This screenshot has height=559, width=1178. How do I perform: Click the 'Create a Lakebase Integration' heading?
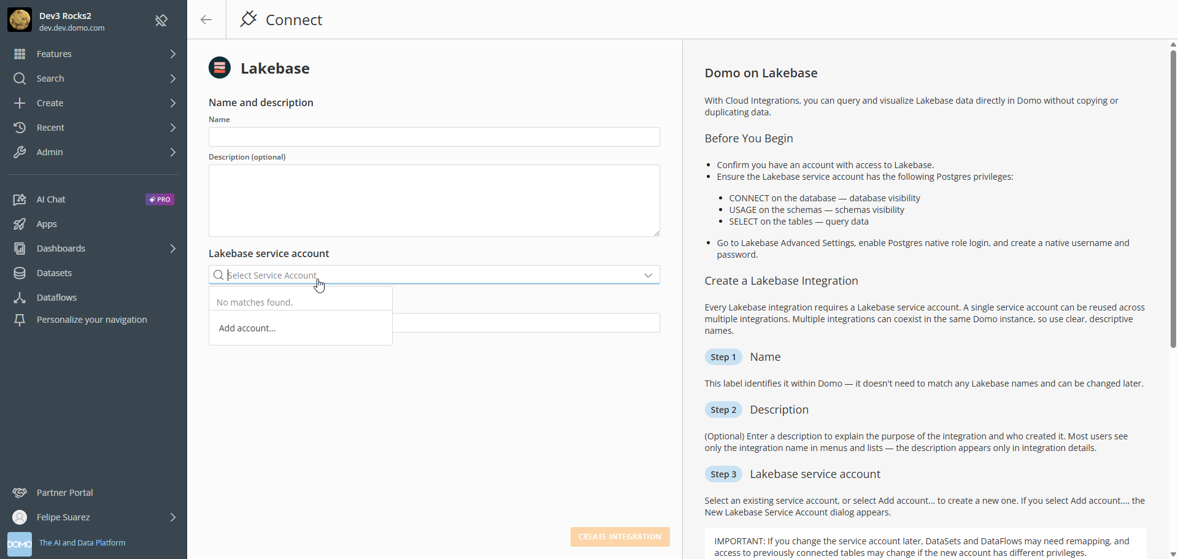[781, 281]
